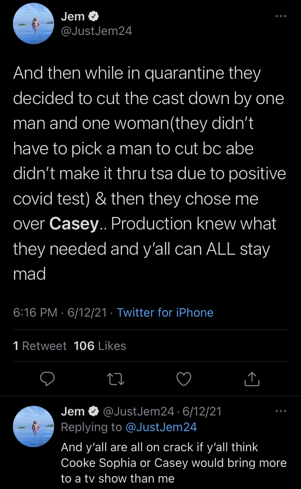Tap the Jem display name at top

(73, 17)
